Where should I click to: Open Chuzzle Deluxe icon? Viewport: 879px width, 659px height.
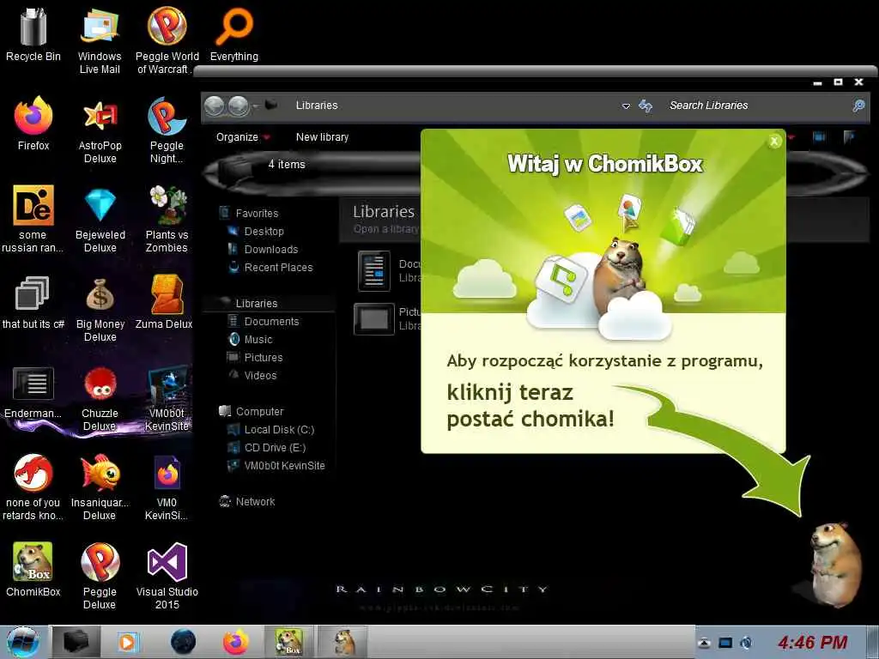click(100, 398)
